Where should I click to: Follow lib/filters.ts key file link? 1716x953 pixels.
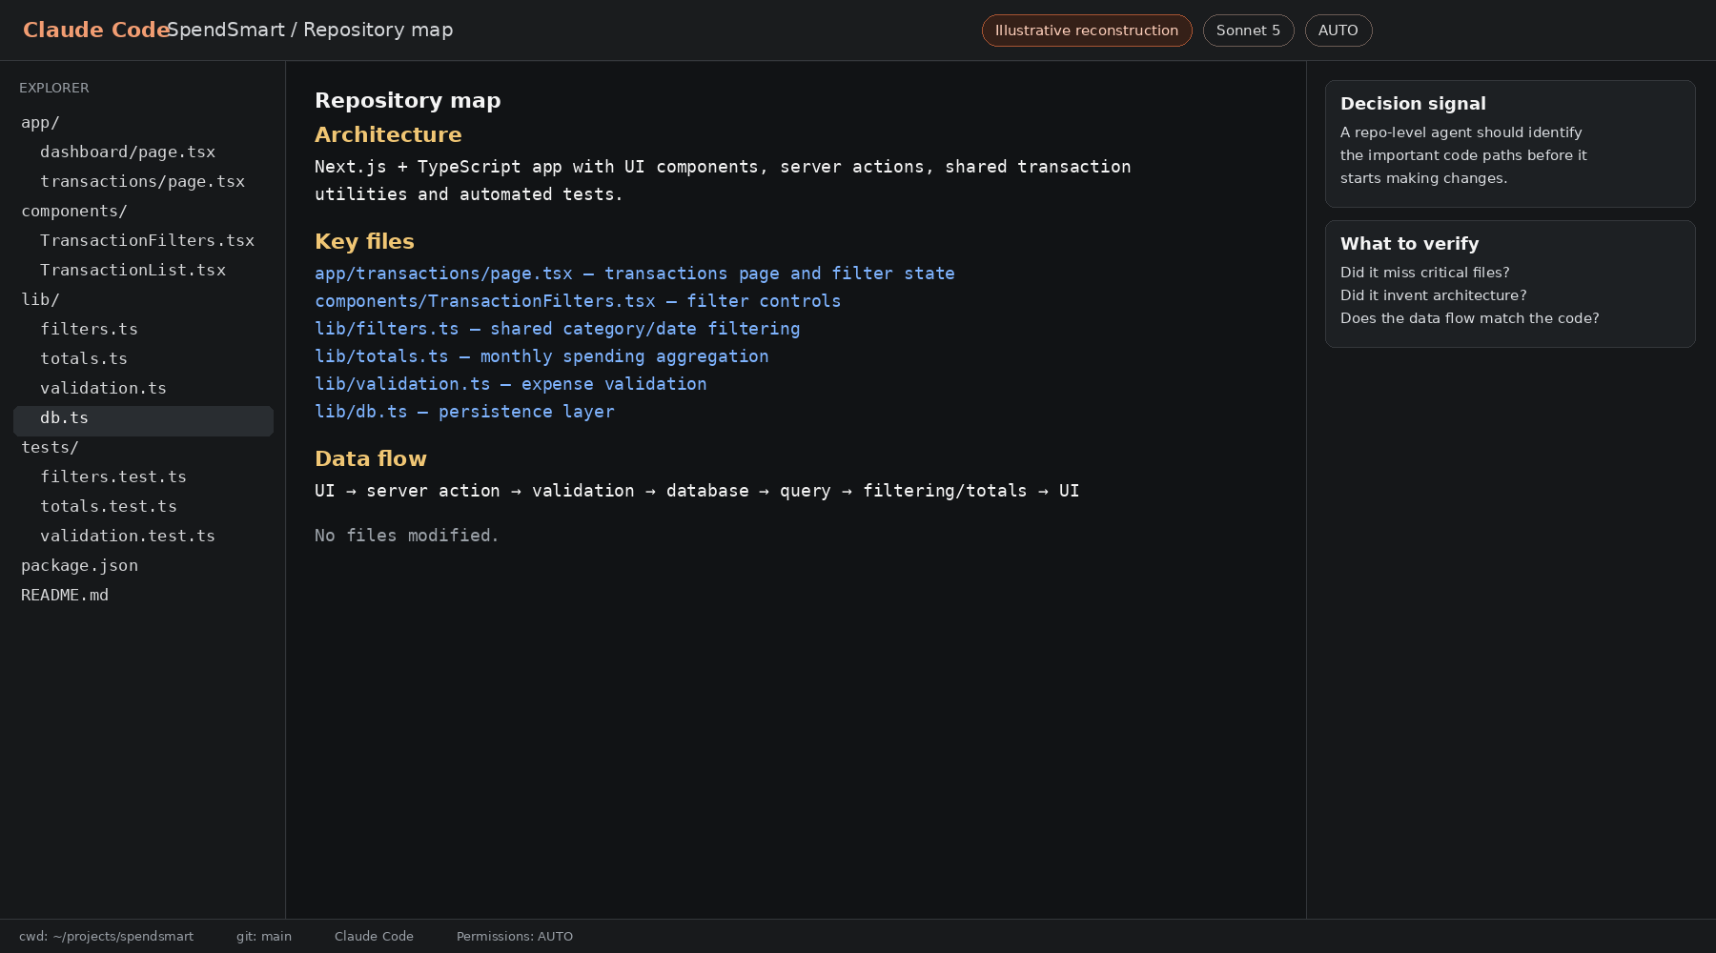coord(558,330)
